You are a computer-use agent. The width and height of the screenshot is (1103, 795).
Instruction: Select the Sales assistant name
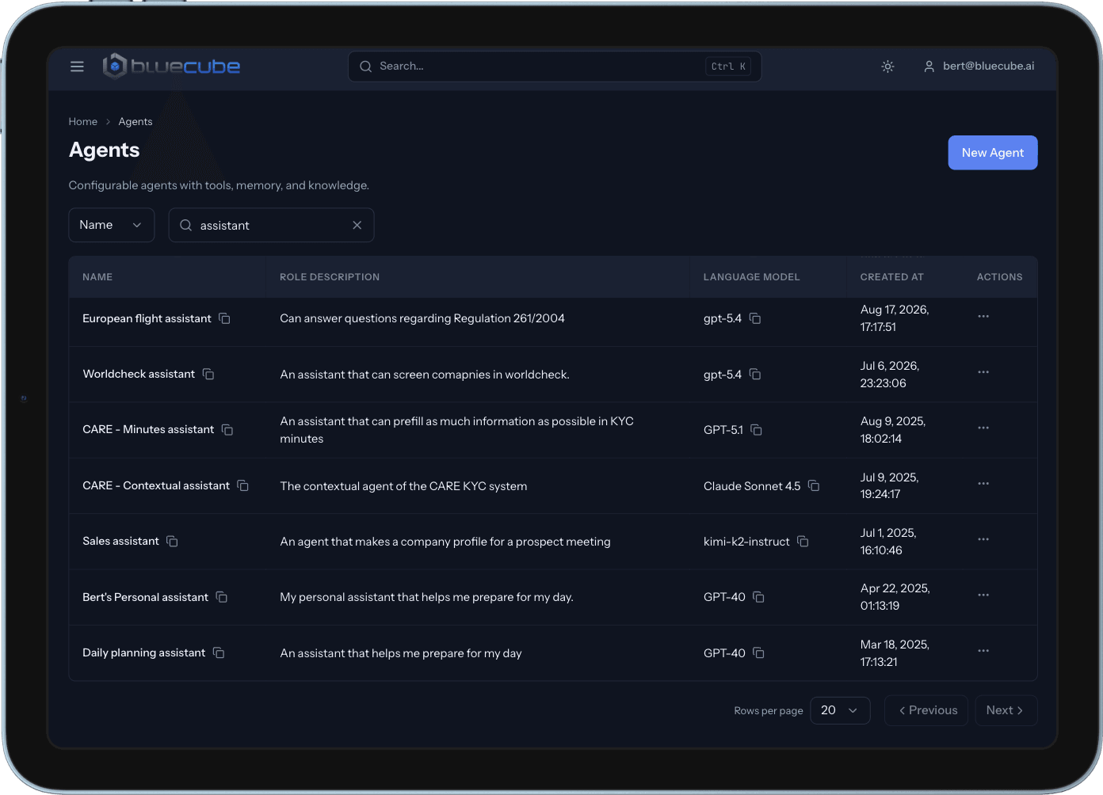click(120, 542)
